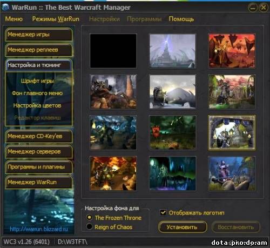
Task: Choose the fiery orc battle background thumbnail
Action: (x=113, y=173)
